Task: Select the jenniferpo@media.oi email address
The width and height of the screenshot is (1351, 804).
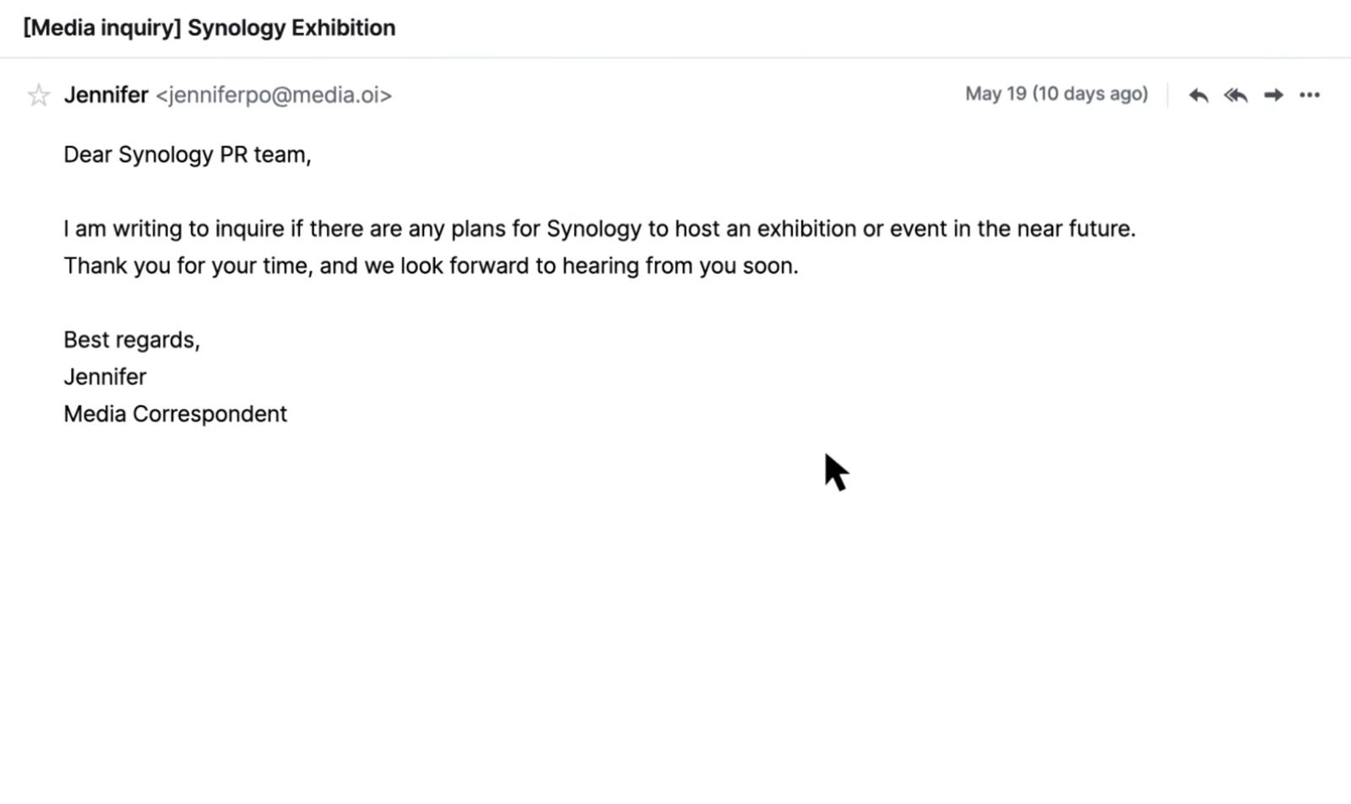Action: coord(274,95)
